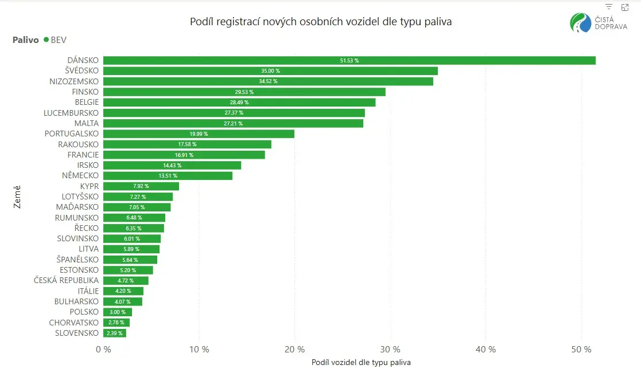Select the NIZOZEMSKO 34.52 % bar
The width and height of the screenshot is (641, 369).
pos(268,81)
